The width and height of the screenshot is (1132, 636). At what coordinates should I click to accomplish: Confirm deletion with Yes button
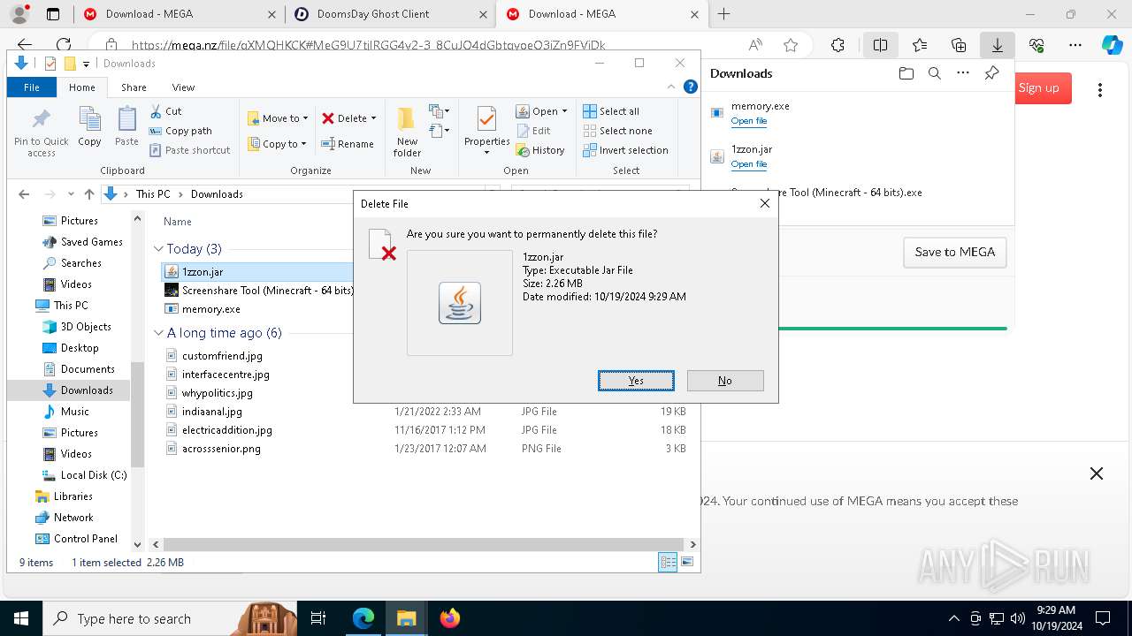point(636,381)
